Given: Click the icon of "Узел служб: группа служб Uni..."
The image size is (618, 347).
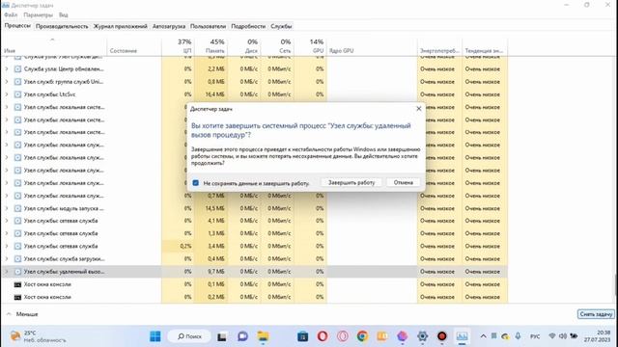Looking at the screenshot, I should pos(17,82).
